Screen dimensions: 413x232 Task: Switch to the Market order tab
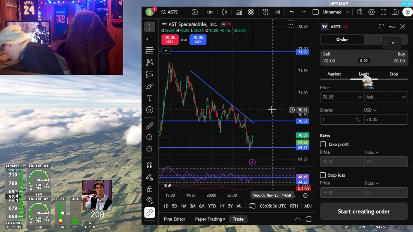(334, 74)
